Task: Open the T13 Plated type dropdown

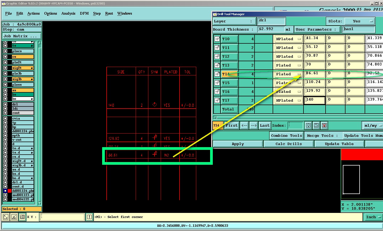Action: [x=288, y=65]
